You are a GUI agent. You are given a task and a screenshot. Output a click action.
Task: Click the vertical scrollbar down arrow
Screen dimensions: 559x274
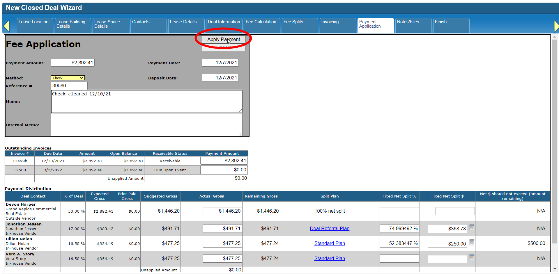pyautogui.click(x=555, y=269)
